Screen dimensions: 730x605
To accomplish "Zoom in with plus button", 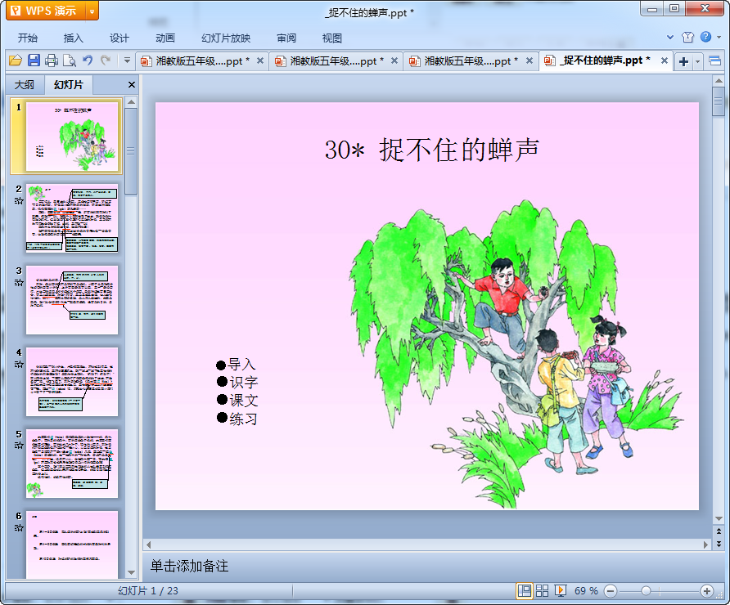I will [707, 591].
